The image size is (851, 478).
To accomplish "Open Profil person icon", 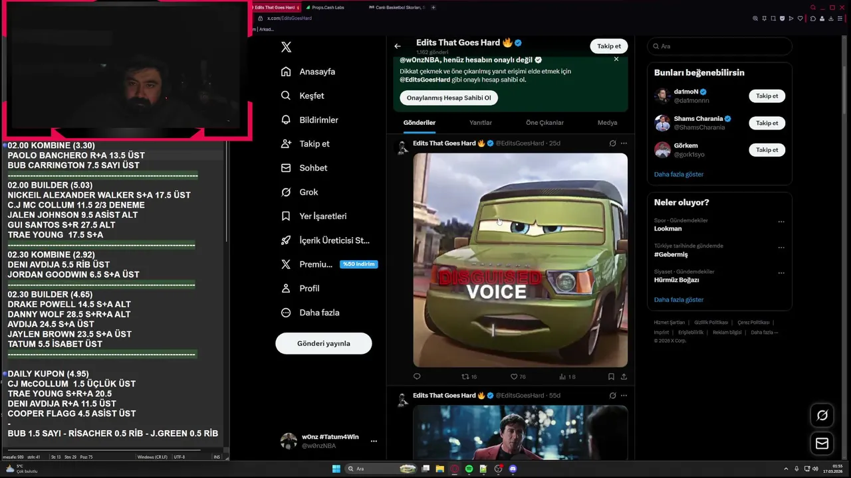I will pyautogui.click(x=286, y=288).
